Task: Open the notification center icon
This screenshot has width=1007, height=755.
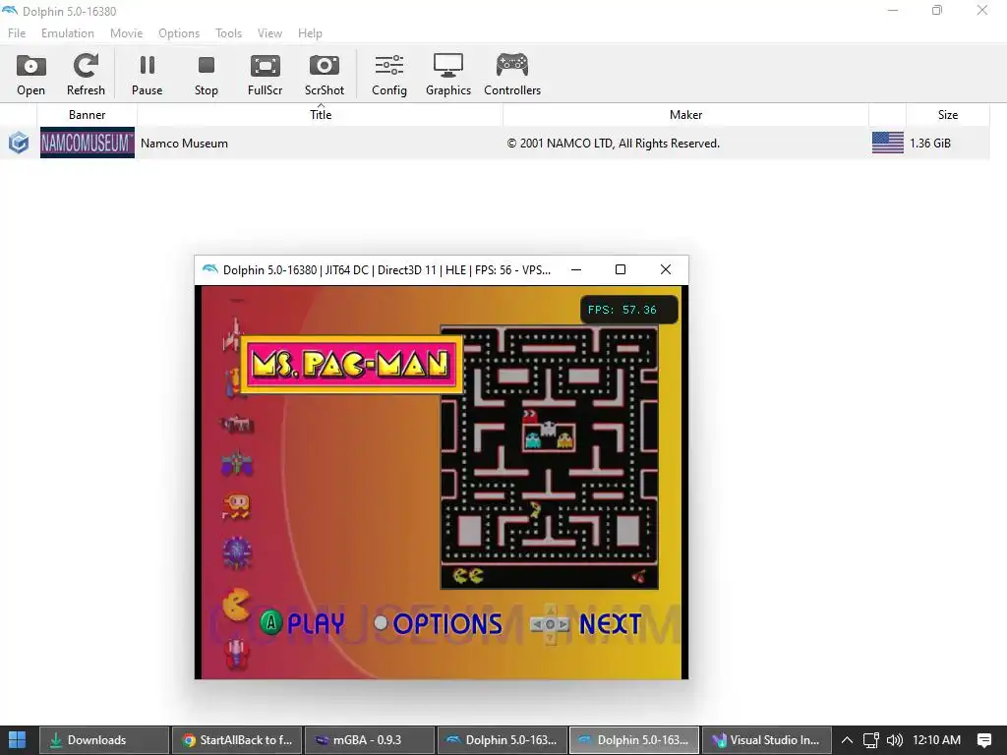Action: (983, 740)
